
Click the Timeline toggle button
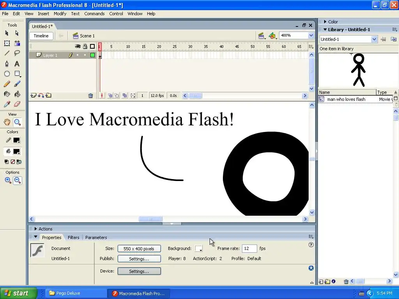41,36
